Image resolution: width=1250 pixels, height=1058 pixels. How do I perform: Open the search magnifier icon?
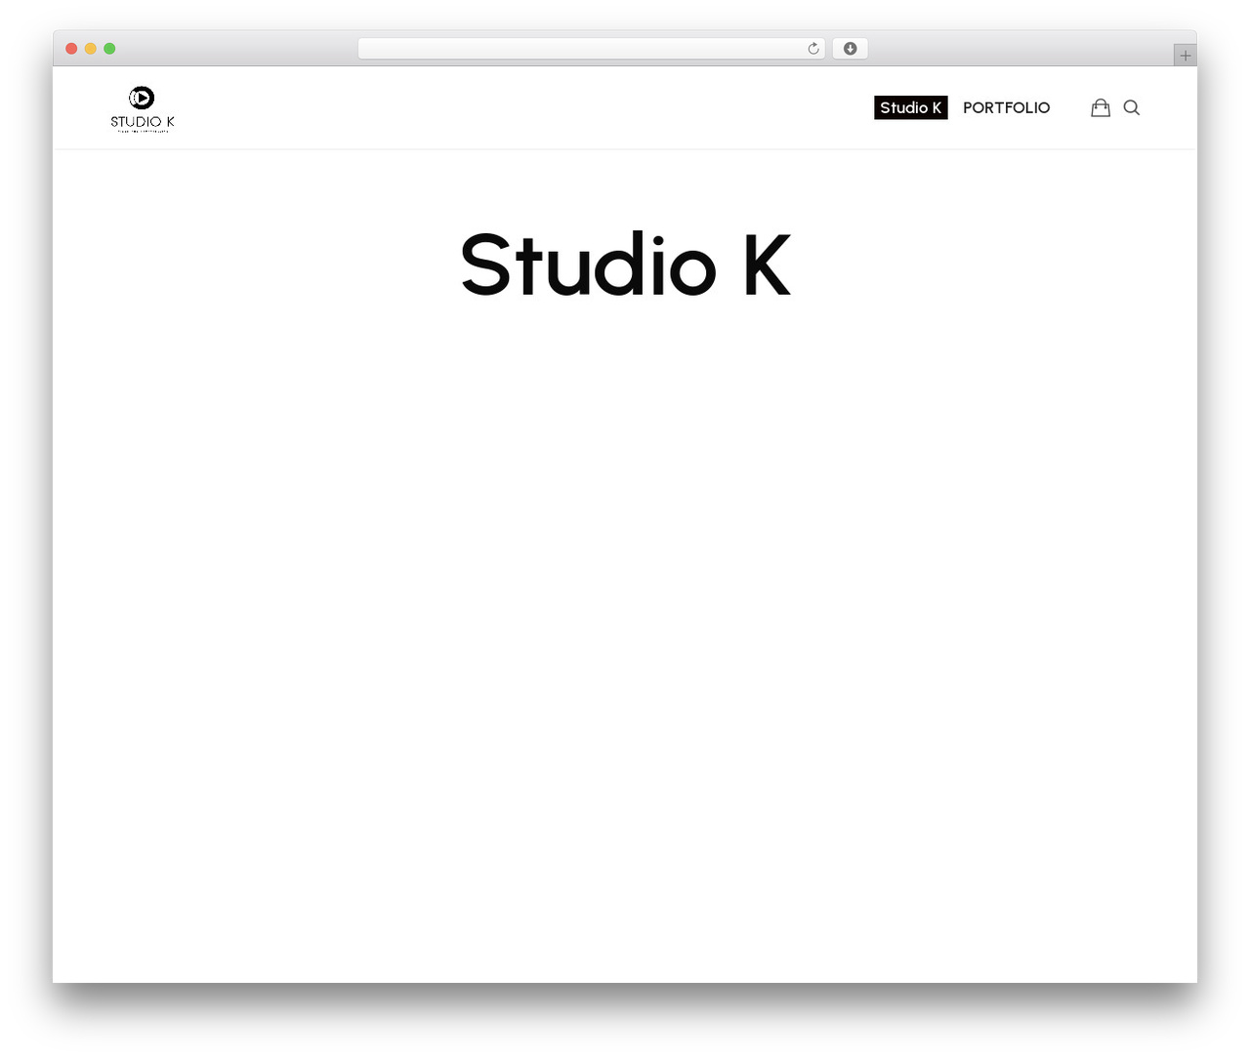point(1132,107)
